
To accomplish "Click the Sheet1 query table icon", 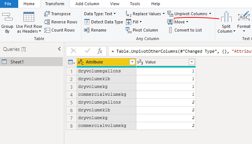I will [x=4, y=62].
